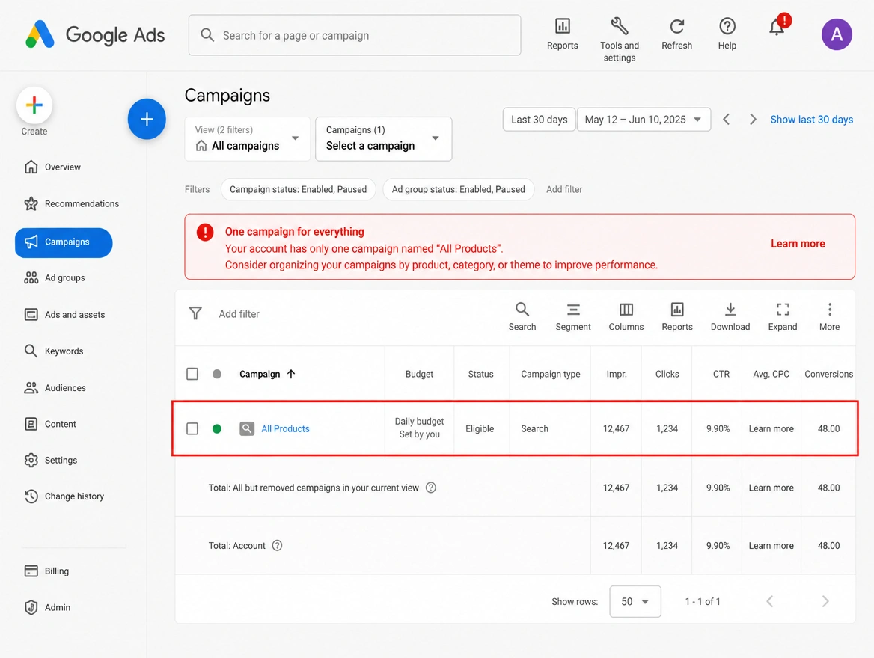The width and height of the screenshot is (874, 658).
Task: Modify table Columns
Action: pyautogui.click(x=626, y=316)
